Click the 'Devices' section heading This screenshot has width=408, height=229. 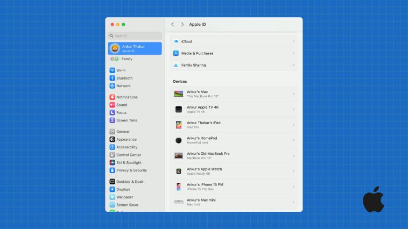180,81
